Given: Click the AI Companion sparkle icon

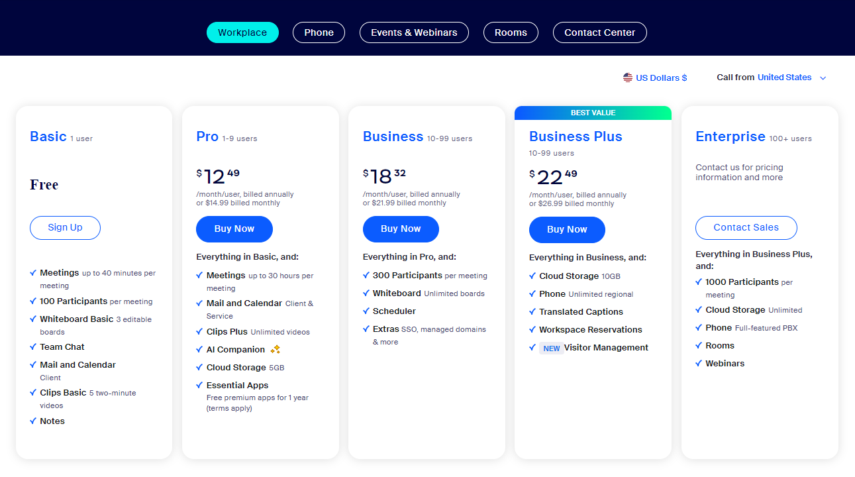Looking at the screenshot, I should point(276,350).
